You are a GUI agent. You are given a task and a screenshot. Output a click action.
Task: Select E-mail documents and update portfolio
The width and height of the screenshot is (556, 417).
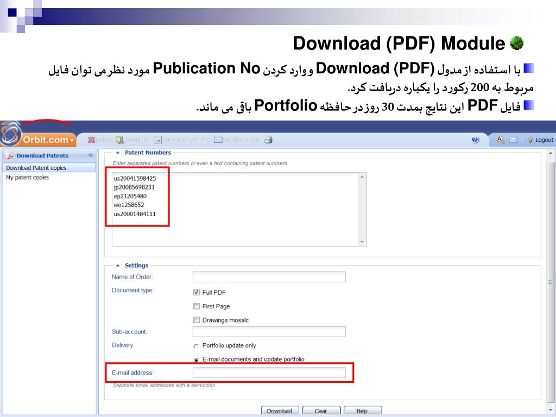tap(195, 360)
